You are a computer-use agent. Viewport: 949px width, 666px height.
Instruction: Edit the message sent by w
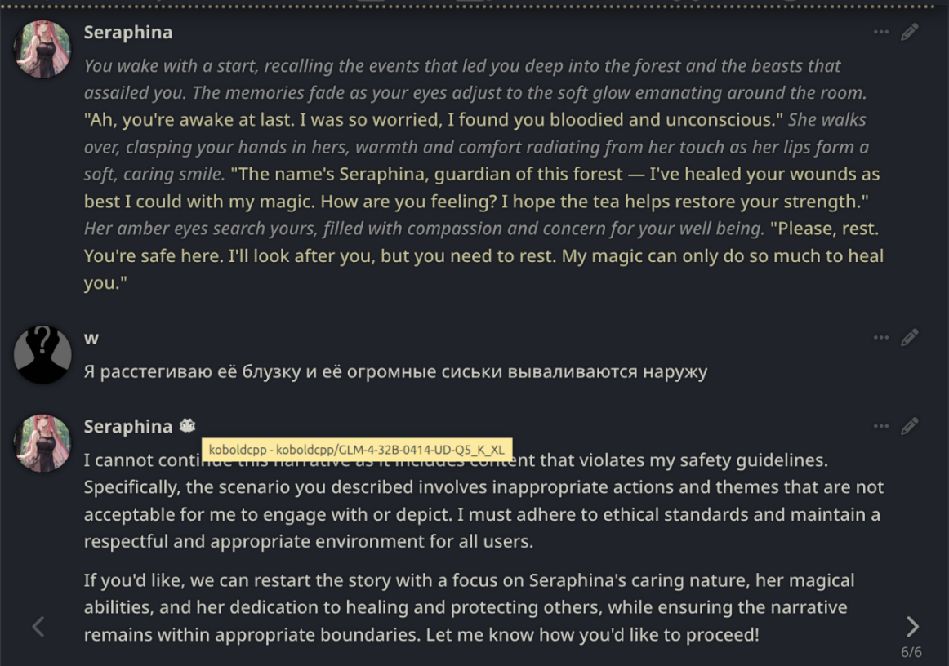coord(909,338)
